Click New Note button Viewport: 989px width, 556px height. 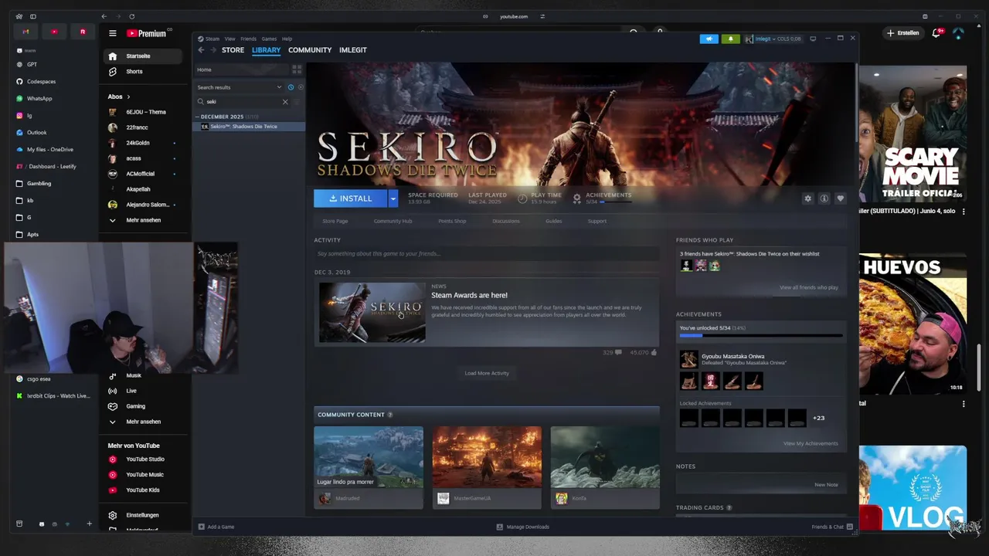coord(826,485)
